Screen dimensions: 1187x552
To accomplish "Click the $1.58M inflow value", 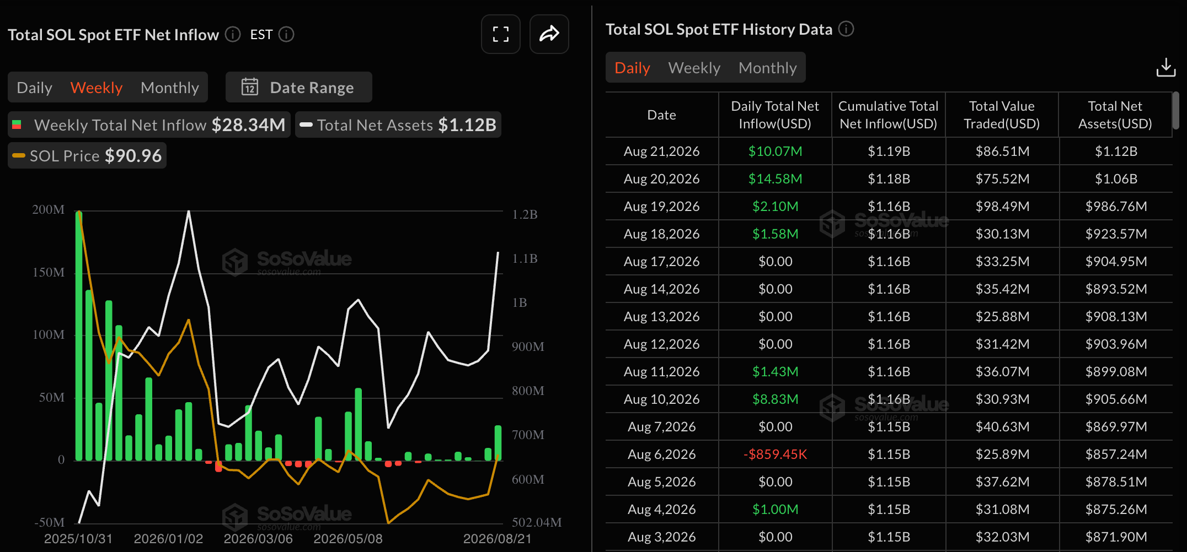I will [x=775, y=234].
